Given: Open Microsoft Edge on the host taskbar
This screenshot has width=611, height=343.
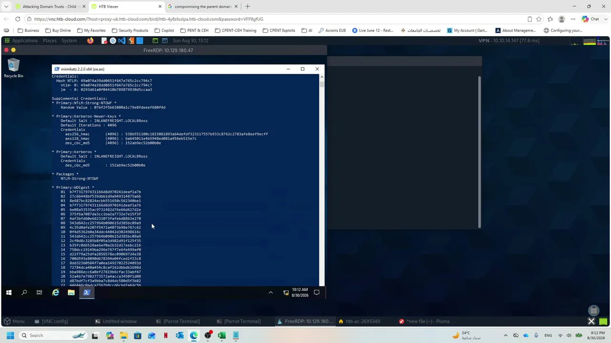Looking at the screenshot, I should coord(194,335).
